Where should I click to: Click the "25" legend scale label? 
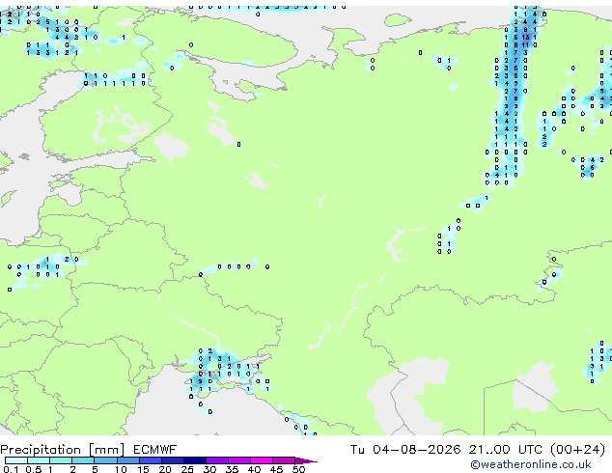tap(187, 469)
